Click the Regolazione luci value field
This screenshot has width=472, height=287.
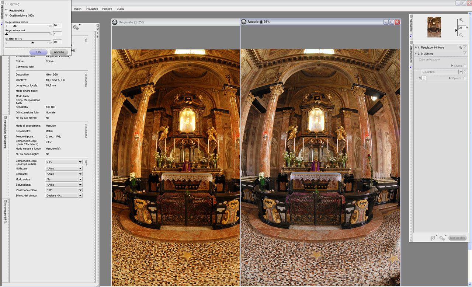click(x=57, y=34)
